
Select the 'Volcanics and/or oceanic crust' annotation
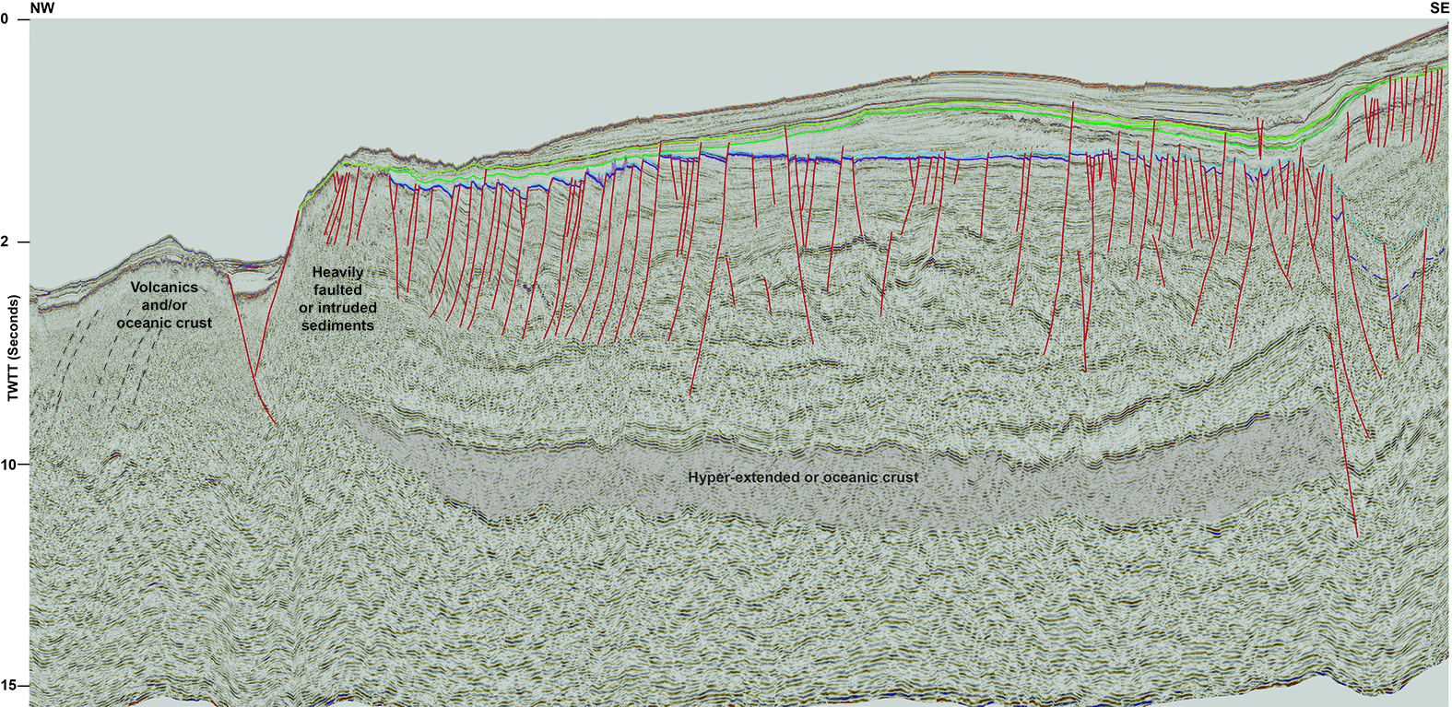point(163,305)
